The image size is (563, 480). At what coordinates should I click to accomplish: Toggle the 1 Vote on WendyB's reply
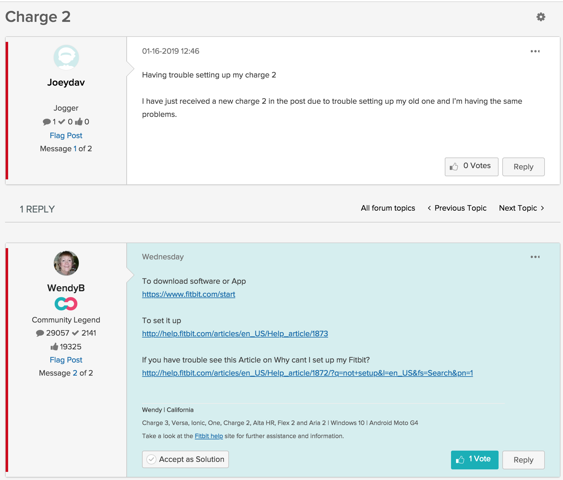(x=474, y=459)
